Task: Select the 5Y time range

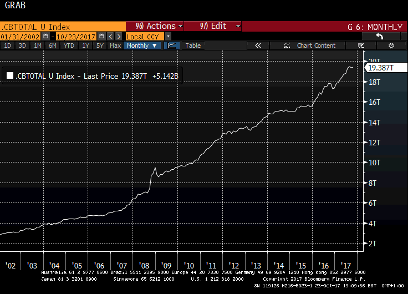Action: click(100, 45)
